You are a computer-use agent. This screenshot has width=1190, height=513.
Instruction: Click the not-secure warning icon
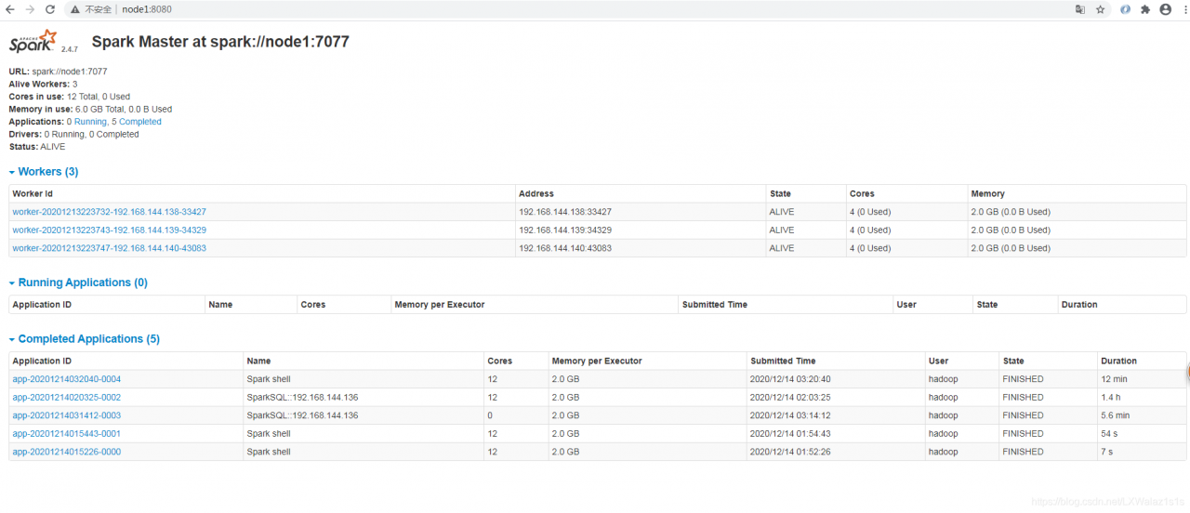point(75,9)
